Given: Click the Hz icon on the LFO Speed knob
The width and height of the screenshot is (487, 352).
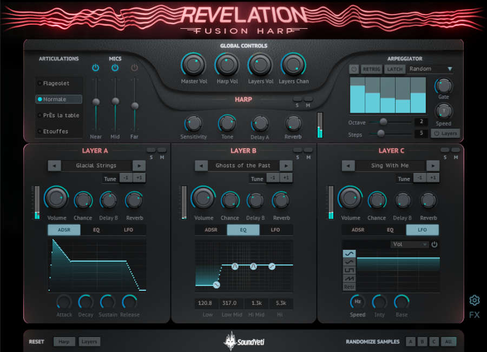Looking at the screenshot, I should point(357,301).
